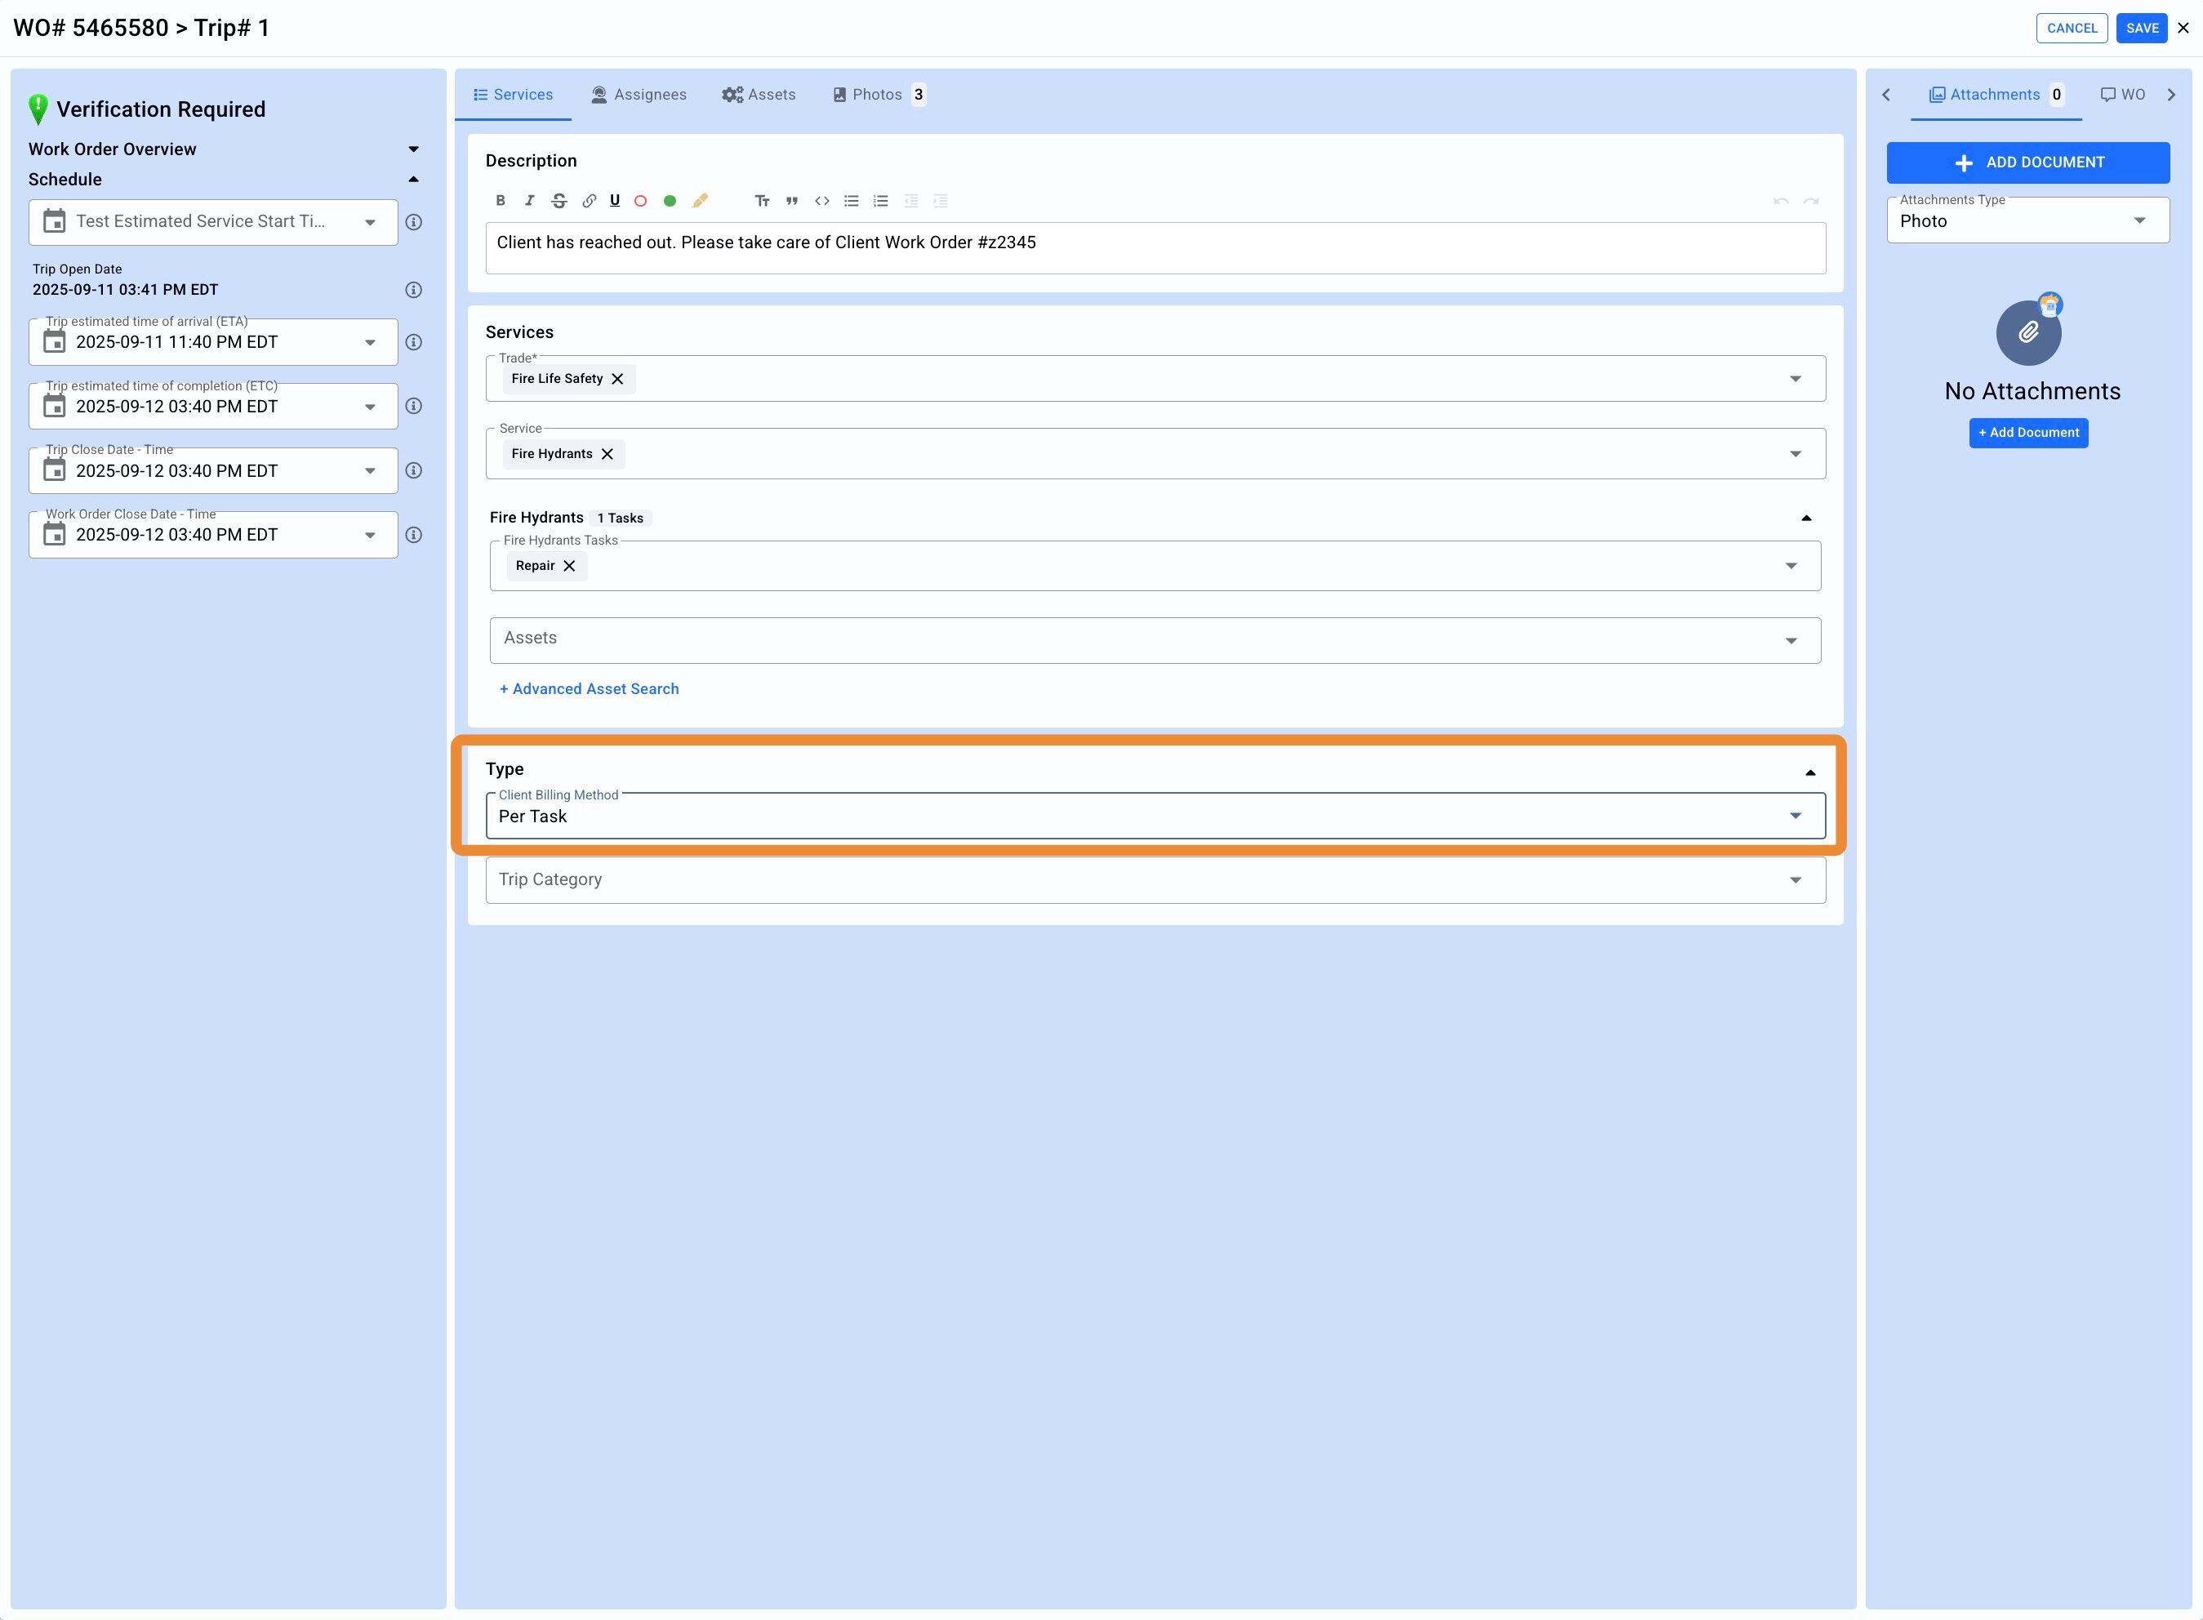This screenshot has height=1620, width=2203.
Task: Select the green circle text color
Action: pyautogui.click(x=670, y=201)
